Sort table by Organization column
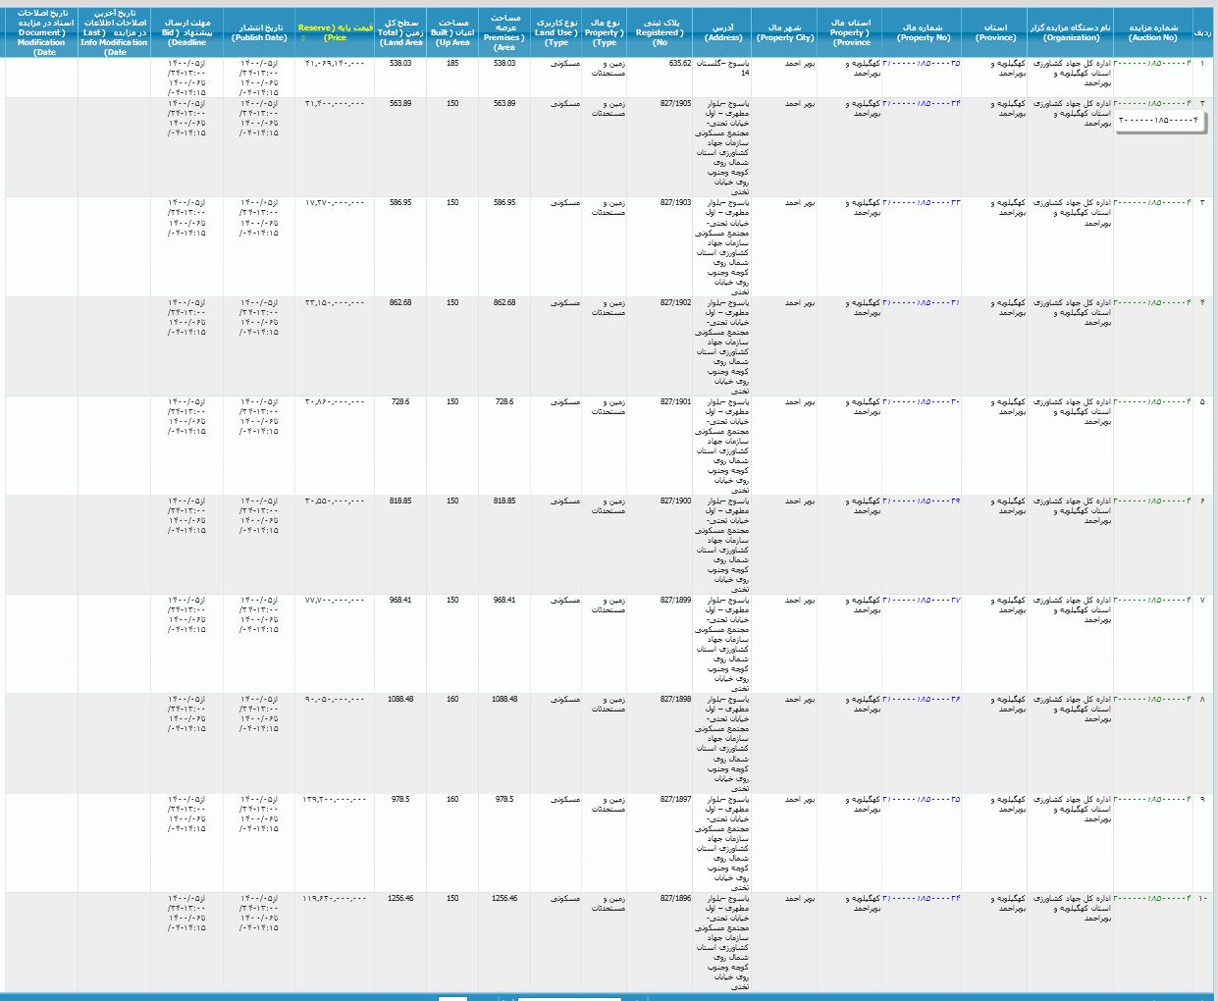The width and height of the screenshot is (1218, 1001). pos(1071,32)
